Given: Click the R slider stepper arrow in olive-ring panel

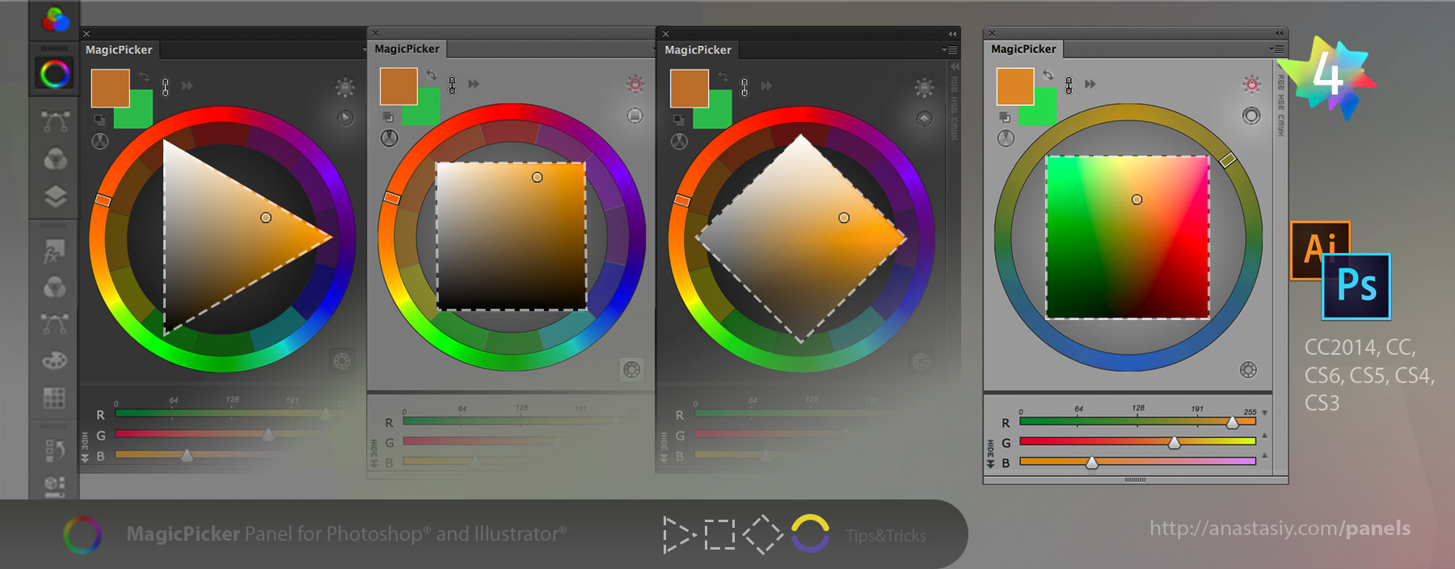Looking at the screenshot, I should click(x=1265, y=413).
